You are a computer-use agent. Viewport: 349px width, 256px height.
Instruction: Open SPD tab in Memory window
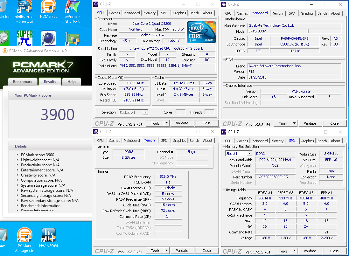[x=164, y=141]
